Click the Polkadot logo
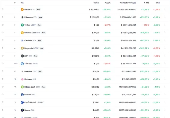 pos(22,71)
